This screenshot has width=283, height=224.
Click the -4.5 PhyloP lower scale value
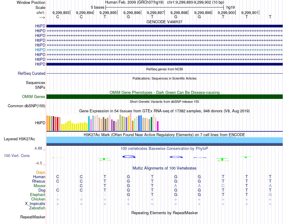[39, 163]
